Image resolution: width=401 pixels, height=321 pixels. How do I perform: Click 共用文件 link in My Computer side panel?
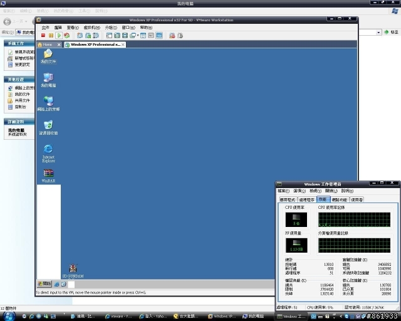coord(19,100)
